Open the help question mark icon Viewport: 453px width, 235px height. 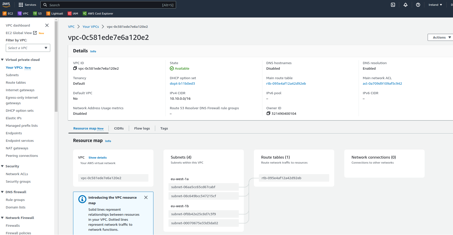point(418,5)
